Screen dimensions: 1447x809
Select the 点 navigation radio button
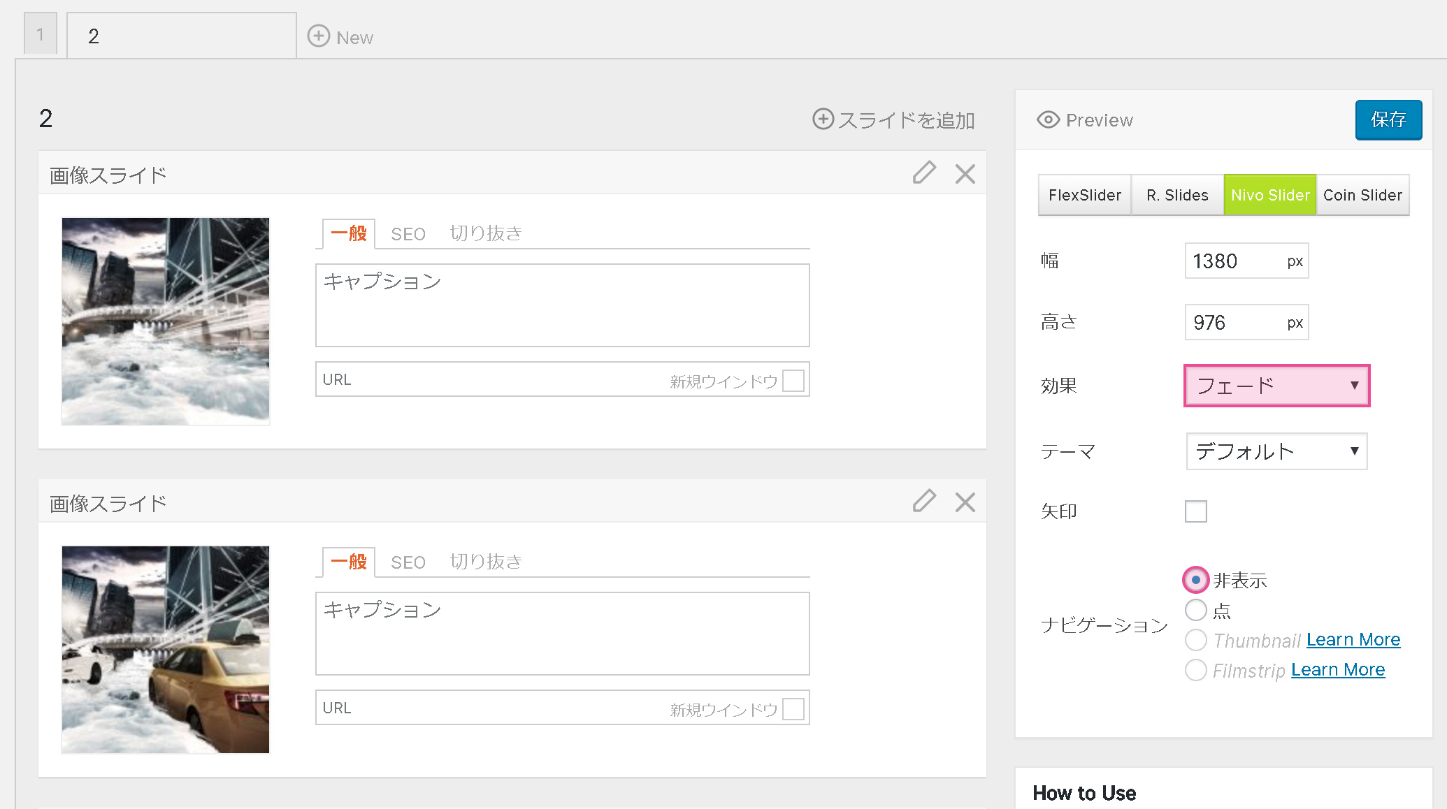point(1195,610)
